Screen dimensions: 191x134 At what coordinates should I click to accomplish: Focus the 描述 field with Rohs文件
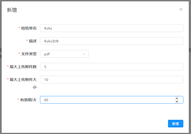point(111,41)
